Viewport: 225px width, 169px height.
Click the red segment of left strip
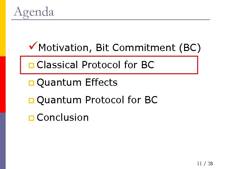click(2, 84)
